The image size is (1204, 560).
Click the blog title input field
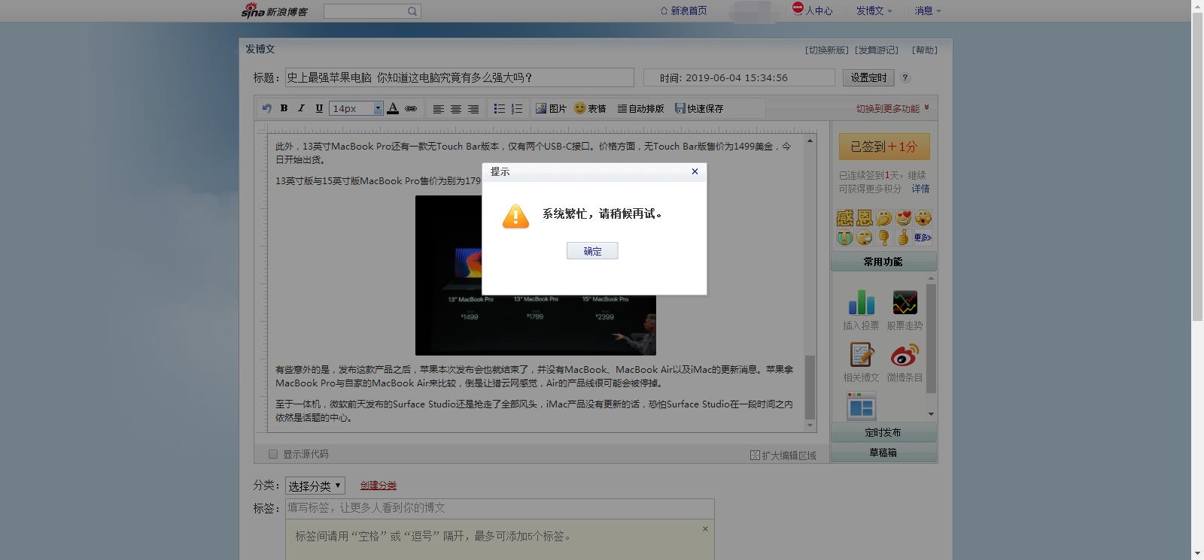pyautogui.click(x=459, y=77)
